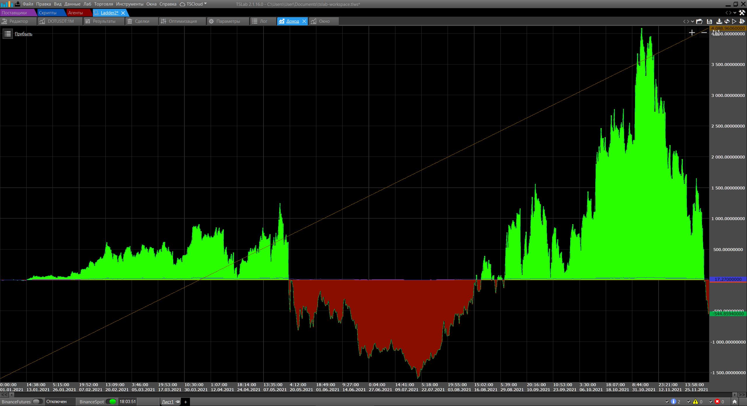The width and height of the screenshot is (747, 406).
Task: Open the sub-tab list dropdown chevron
Action: tap(692, 21)
